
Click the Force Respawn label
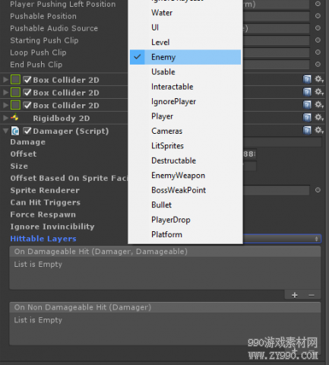pos(43,214)
